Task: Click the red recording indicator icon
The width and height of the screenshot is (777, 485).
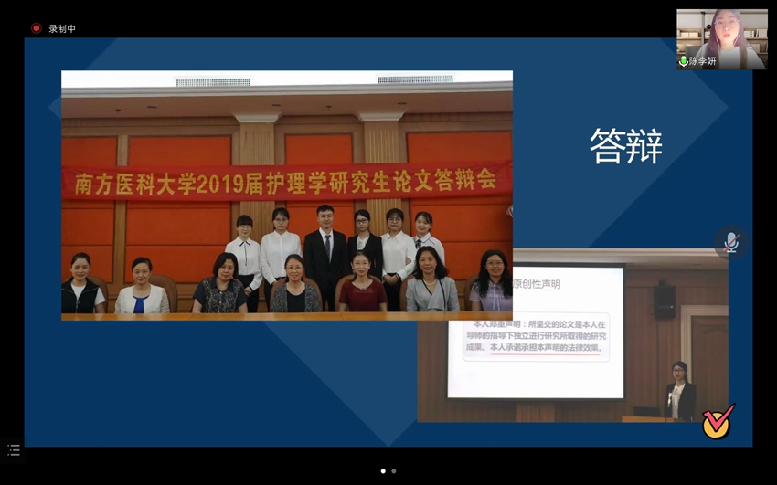Action: click(37, 28)
